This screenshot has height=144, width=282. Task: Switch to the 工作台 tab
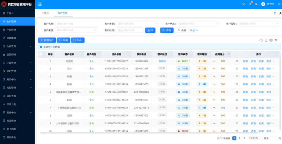tap(45, 13)
